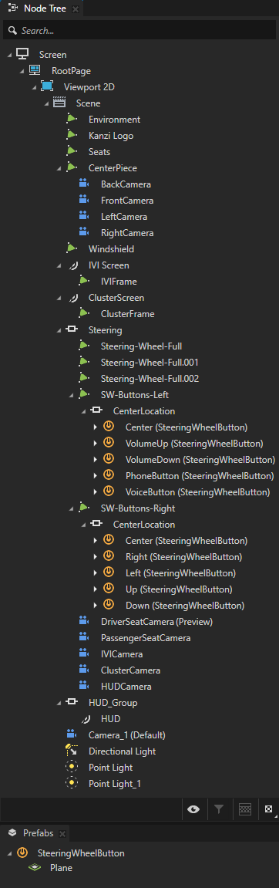The width and height of the screenshot is (279, 888).
Task: Collapse the ClusterScreen node
Action: (x=59, y=298)
